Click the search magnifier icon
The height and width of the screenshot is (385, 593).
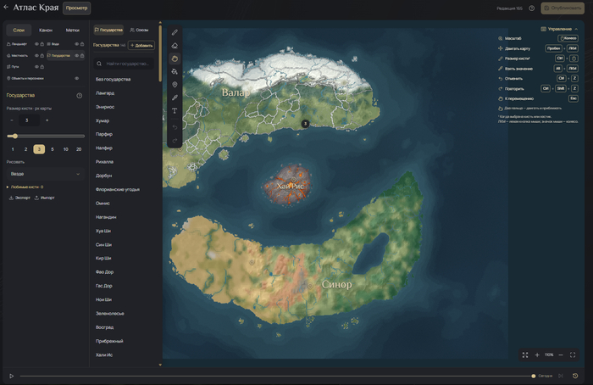[99, 64]
